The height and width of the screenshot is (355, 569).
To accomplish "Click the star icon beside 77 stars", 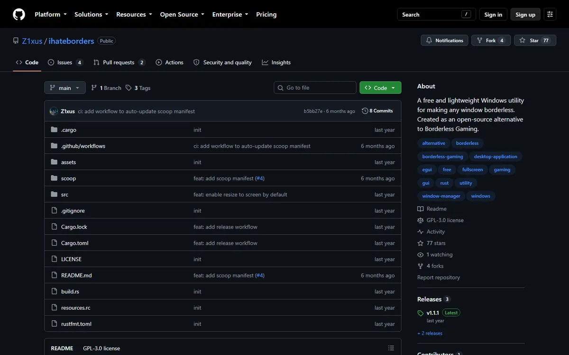I will pyautogui.click(x=421, y=243).
